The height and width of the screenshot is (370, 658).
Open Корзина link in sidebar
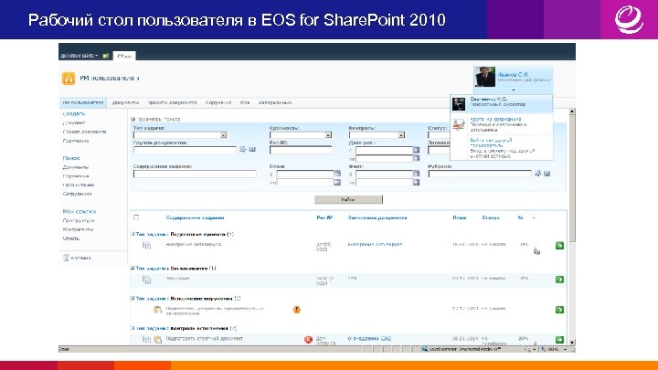click(80, 258)
